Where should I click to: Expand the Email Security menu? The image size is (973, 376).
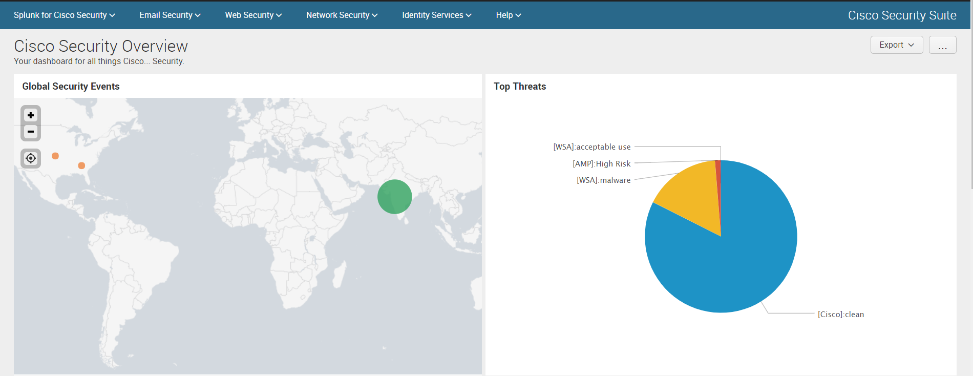point(170,15)
